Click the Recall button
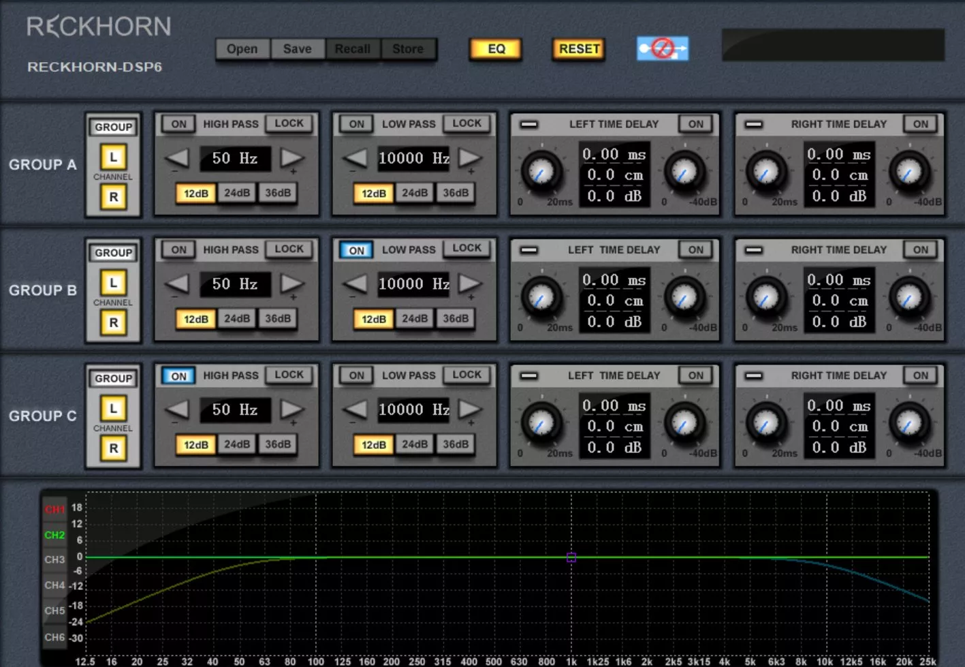Screen dimensions: 965x667 coord(353,49)
